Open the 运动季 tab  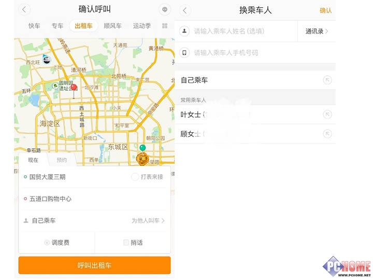click(142, 26)
